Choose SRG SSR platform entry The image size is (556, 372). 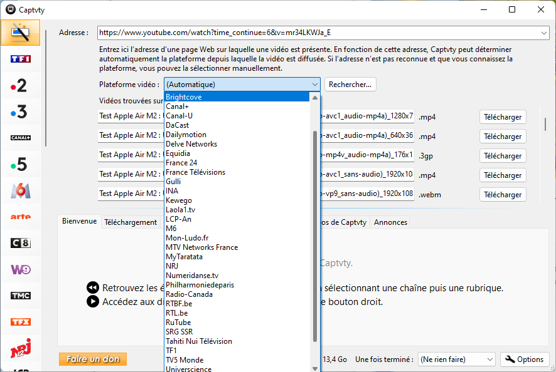(x=237, y=332)
